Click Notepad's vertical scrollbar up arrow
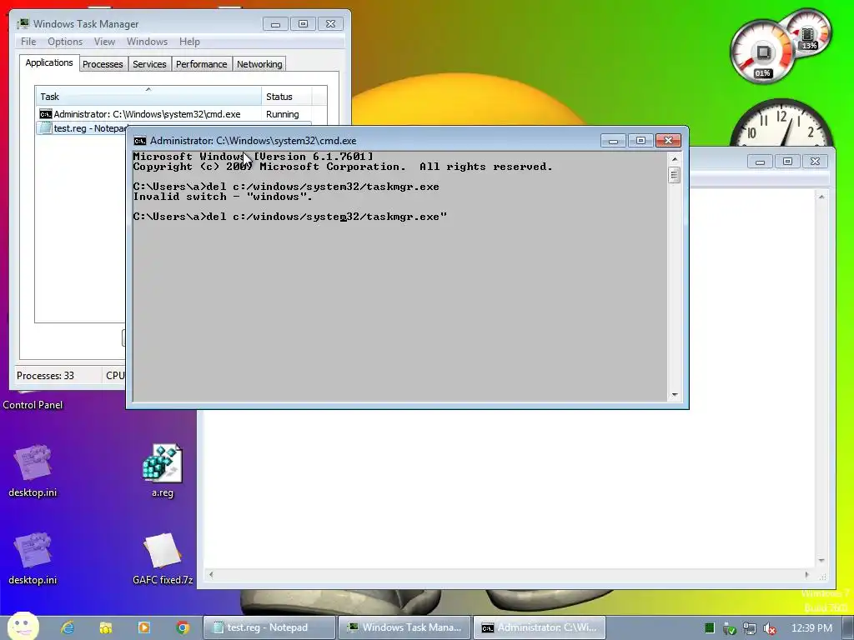The height and width of the screenshot is (640, 854). coord(821,197)
